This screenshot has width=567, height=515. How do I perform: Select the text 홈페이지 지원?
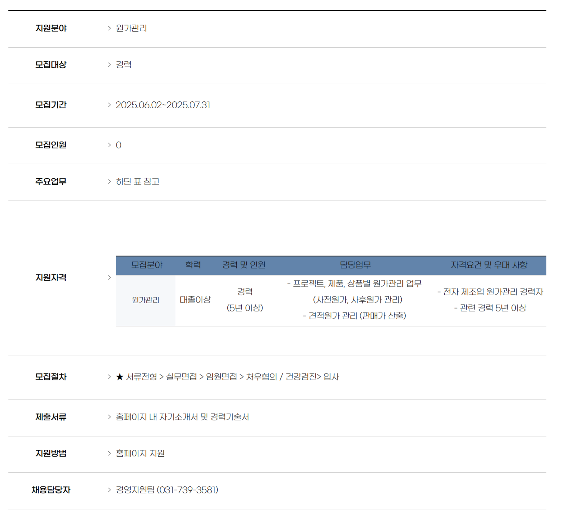(140, 454)
